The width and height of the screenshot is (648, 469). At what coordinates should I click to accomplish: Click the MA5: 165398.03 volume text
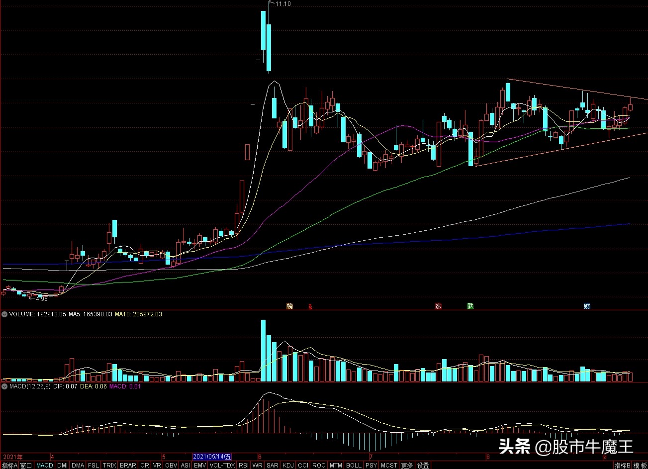coord(91,314)
